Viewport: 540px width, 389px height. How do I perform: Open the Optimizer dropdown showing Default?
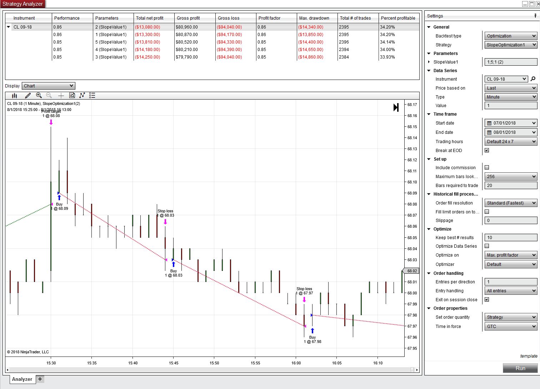(x=511, y=264)
